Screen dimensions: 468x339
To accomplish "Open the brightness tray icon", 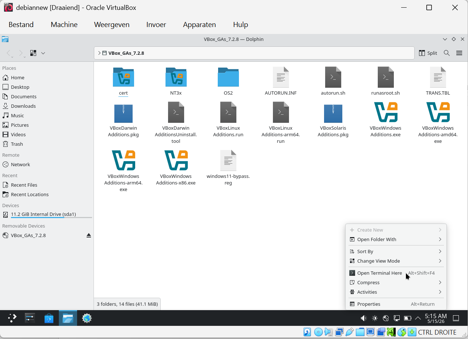I will click(374, 318).
